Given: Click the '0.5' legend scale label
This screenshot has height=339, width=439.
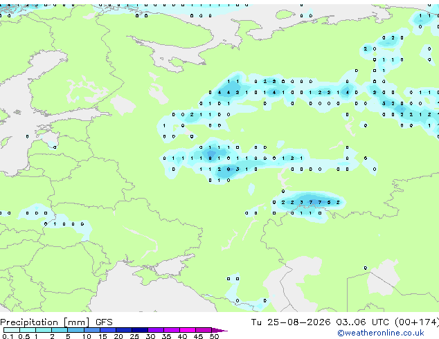Looking at the screenshot, I should pyautogui.click(x=24, y=336).
